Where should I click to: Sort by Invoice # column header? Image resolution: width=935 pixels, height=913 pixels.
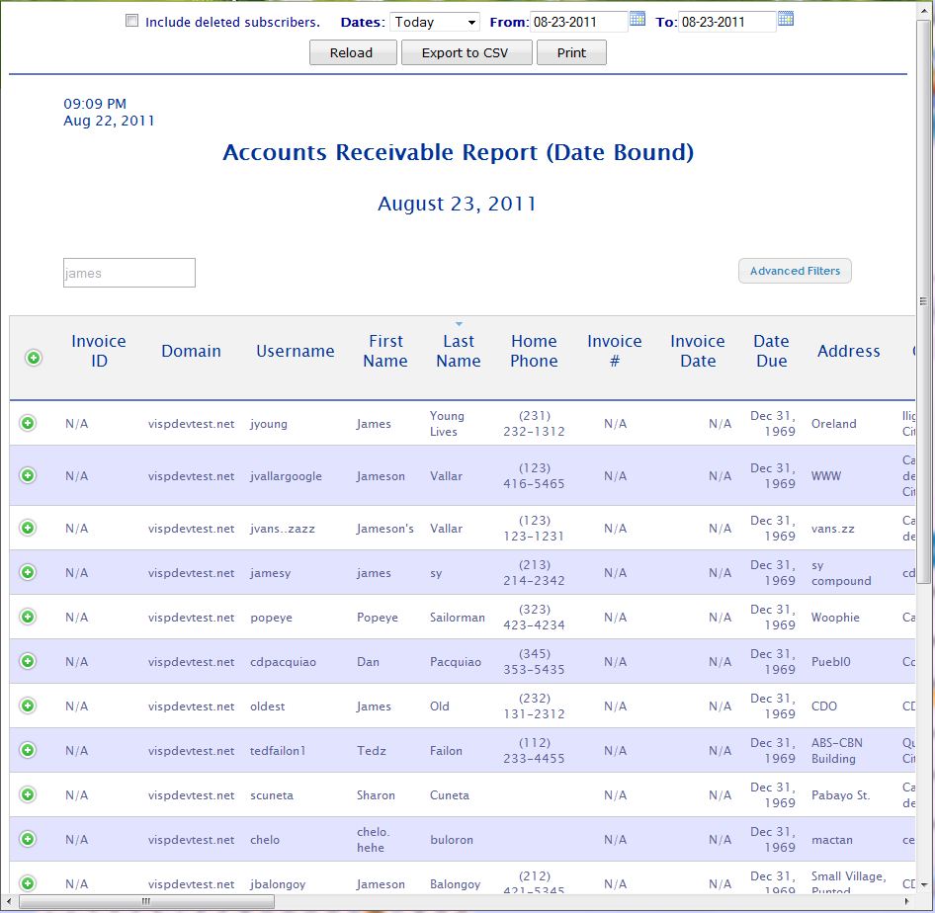coord(614,351)
